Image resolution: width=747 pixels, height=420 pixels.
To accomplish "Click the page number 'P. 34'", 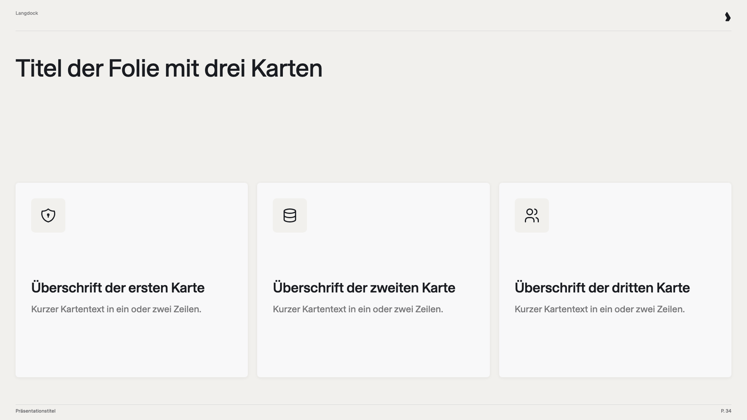I will tap(726, 411).
